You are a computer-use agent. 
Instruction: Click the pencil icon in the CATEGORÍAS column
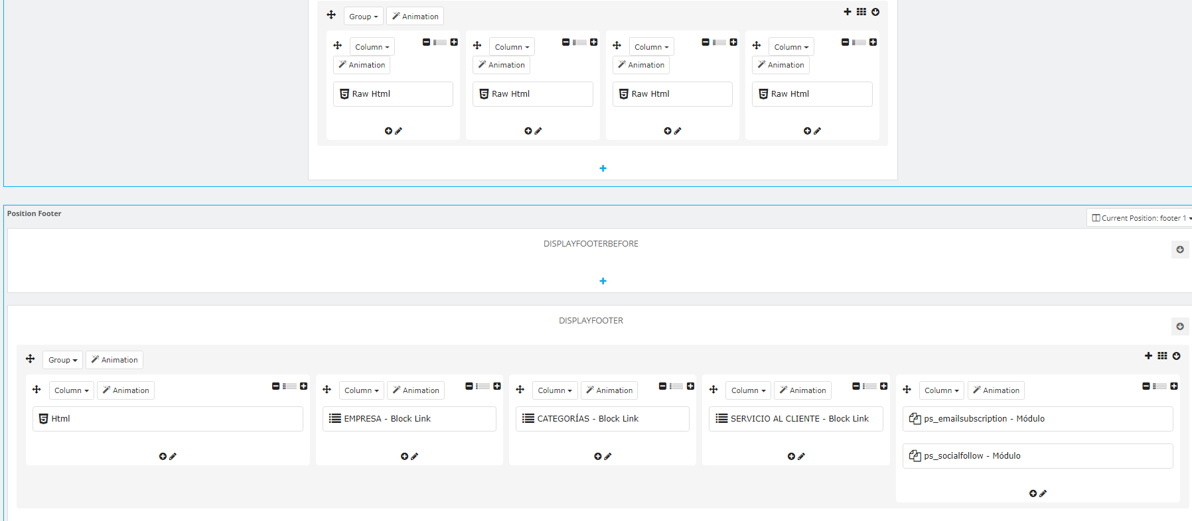pos(607,456)
